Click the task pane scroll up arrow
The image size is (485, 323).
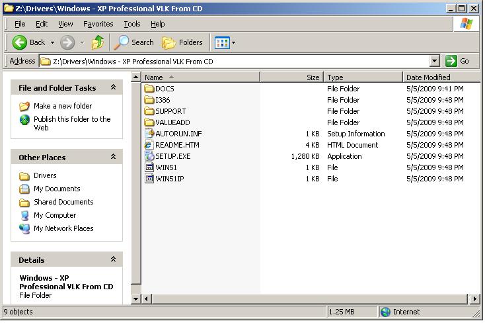(136, 77)
